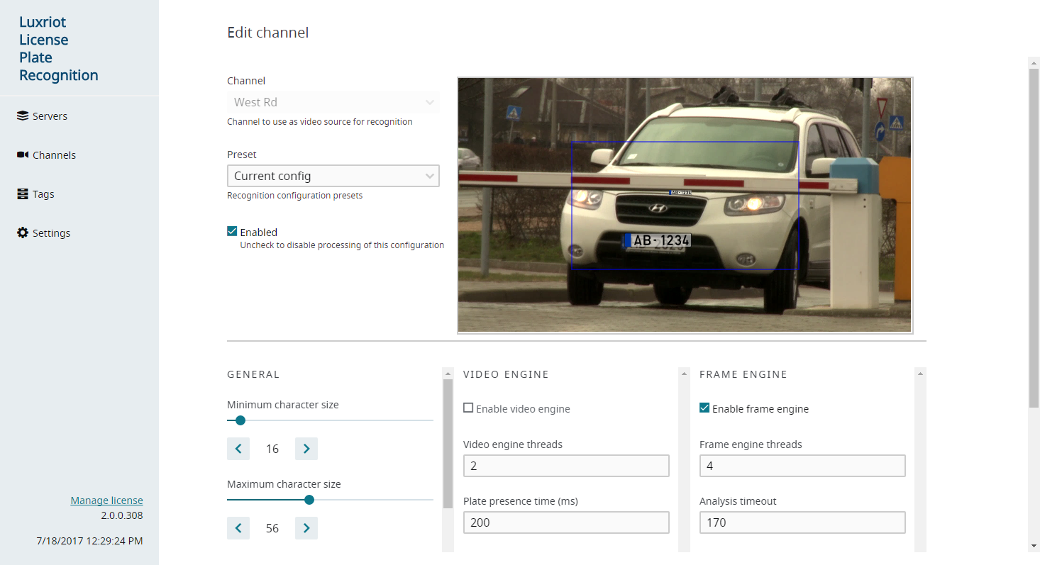This screenshot has height=565, width=1040.
Task: Click the Settings gear icon in sidebar
Action: tap(23, 233)
